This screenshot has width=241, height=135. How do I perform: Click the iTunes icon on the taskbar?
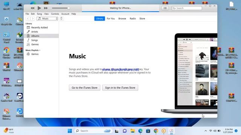(171, 131)
